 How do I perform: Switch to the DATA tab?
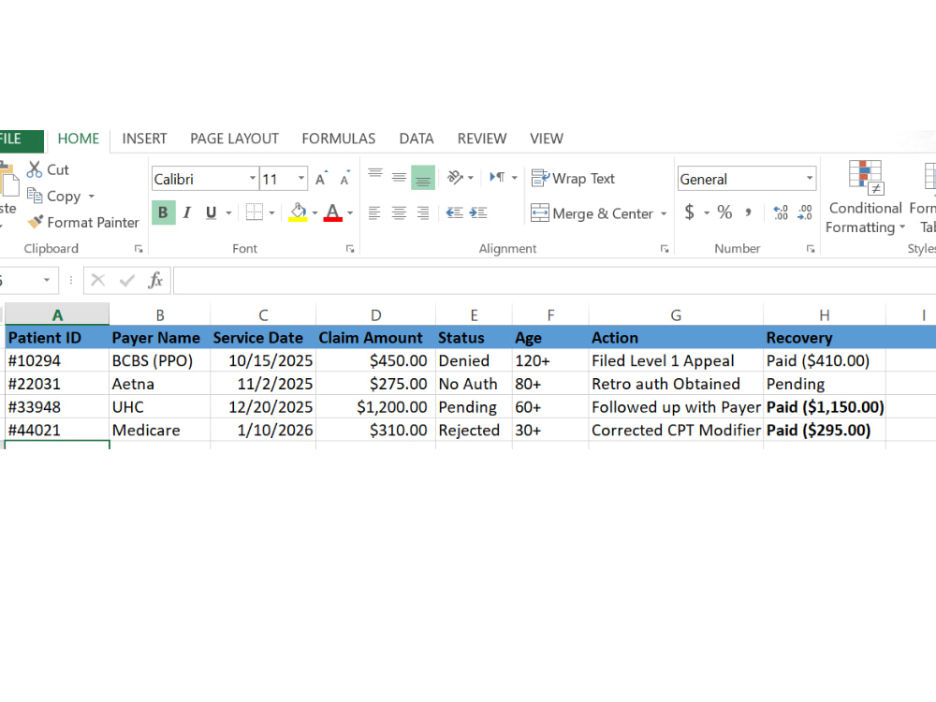[x=417, y=139]
